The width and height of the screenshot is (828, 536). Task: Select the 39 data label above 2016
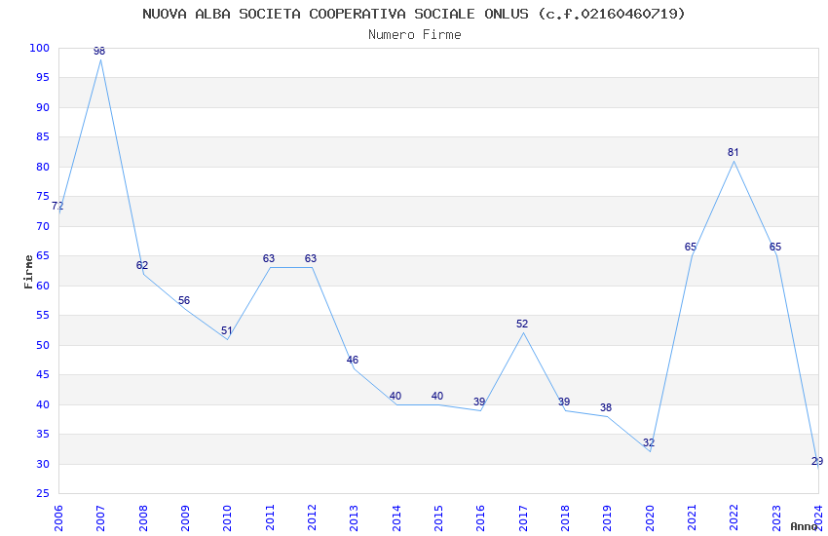pyautogui.click(x=479, y=402)
